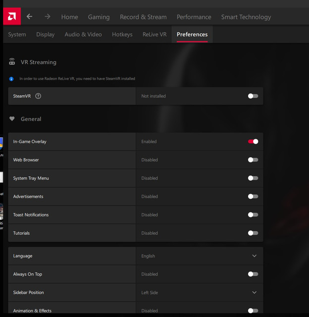Open the Gaming tab
The width and height of the screenshot is (309, 317).
[x=99, y=17]
